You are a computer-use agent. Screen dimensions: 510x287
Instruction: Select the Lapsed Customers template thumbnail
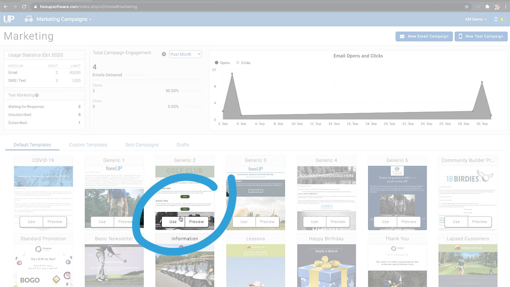pos(468,265)
